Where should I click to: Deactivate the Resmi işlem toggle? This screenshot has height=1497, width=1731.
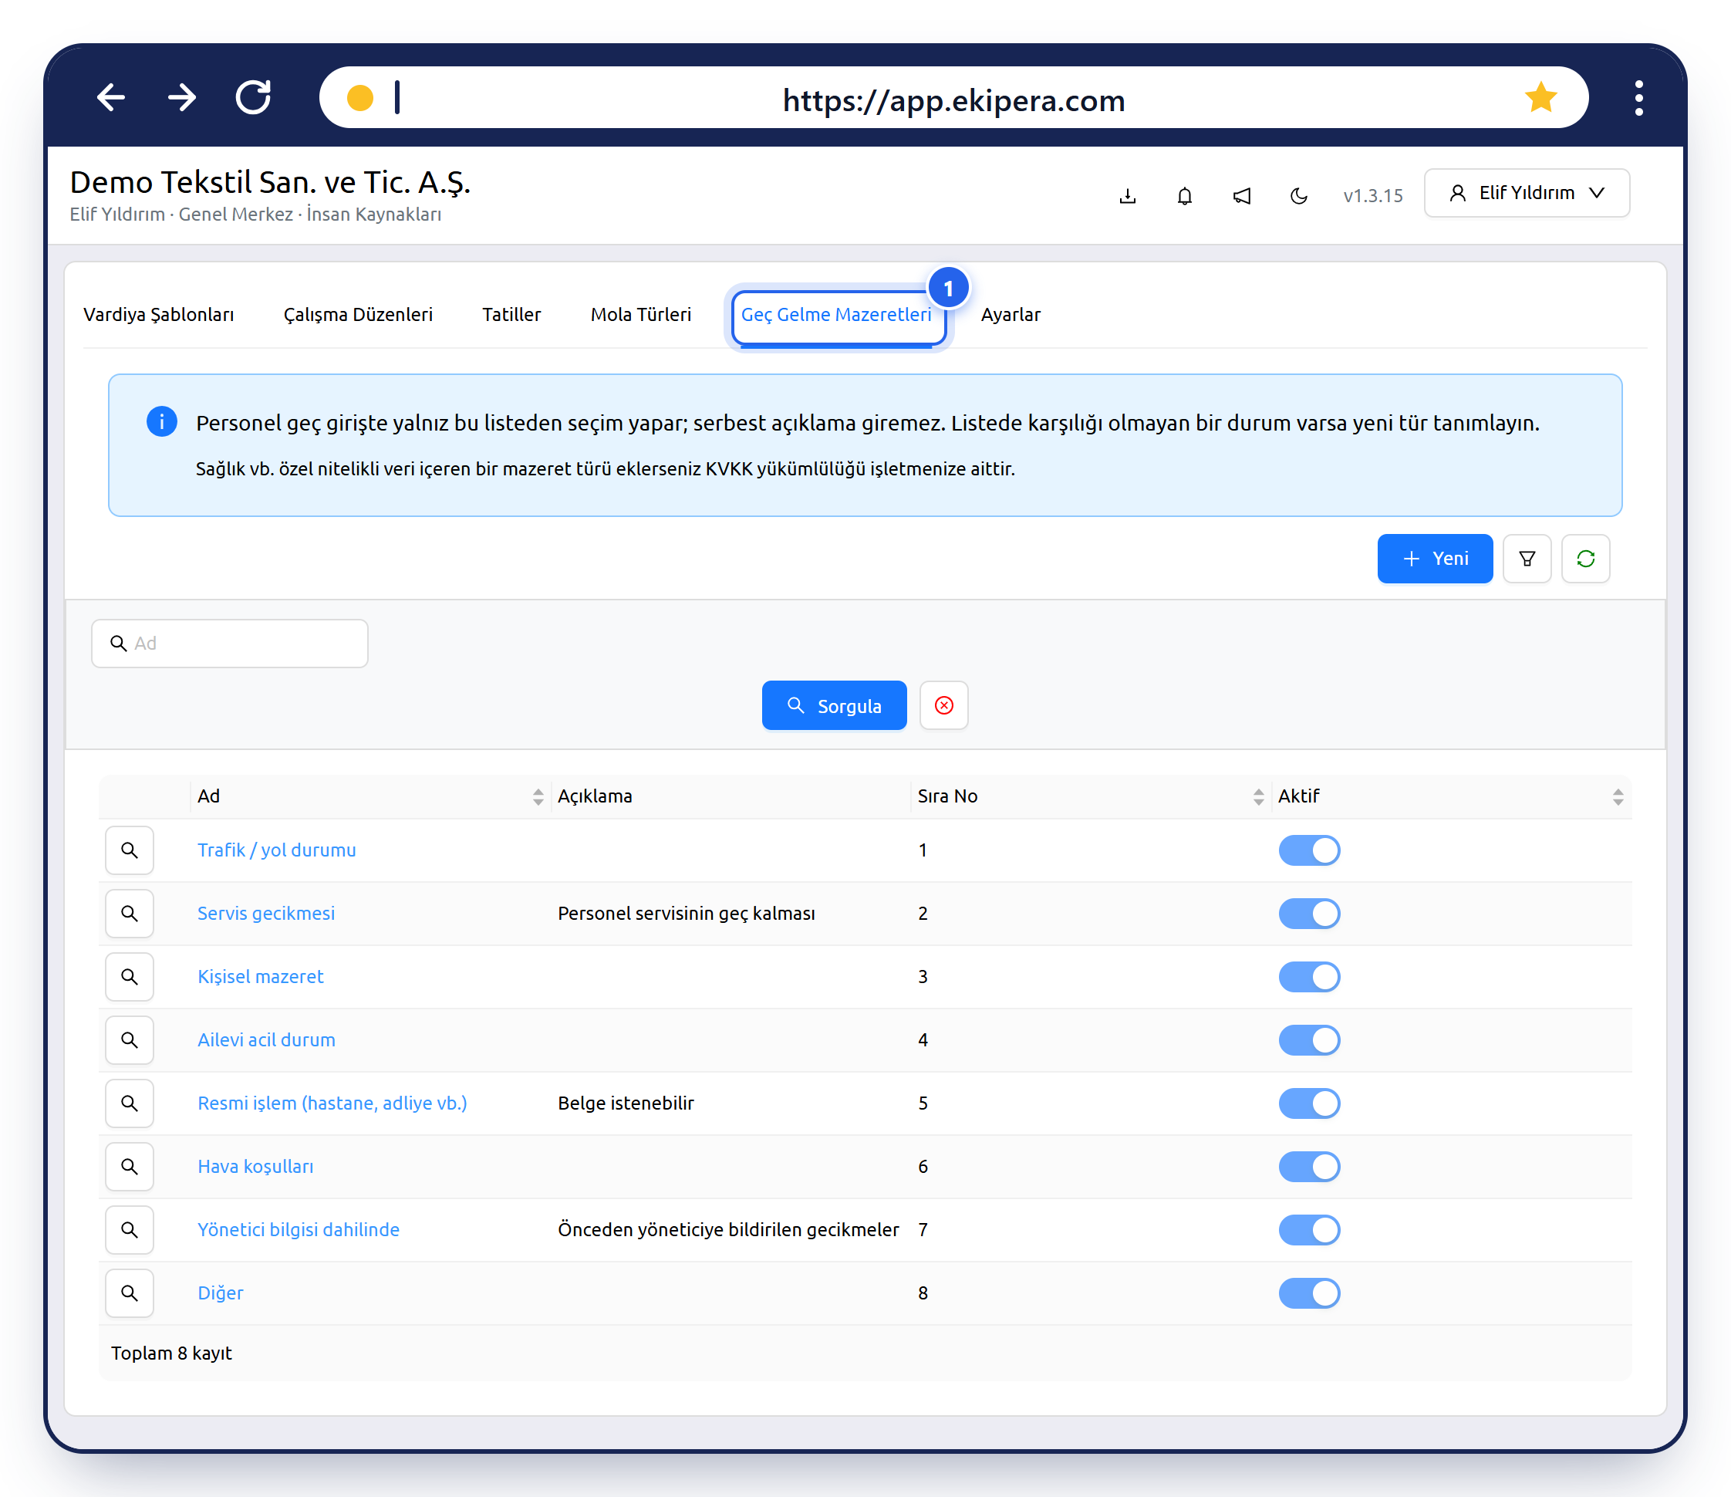click(x=1308, y=1103)
